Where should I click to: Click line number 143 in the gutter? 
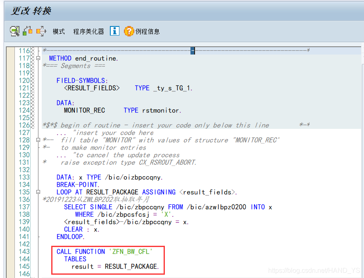tap(24, 252)
